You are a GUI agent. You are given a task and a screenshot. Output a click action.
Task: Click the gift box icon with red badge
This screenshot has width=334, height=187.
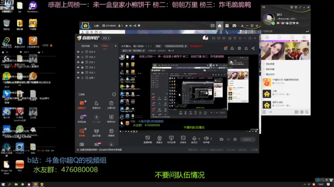point(225,48)
